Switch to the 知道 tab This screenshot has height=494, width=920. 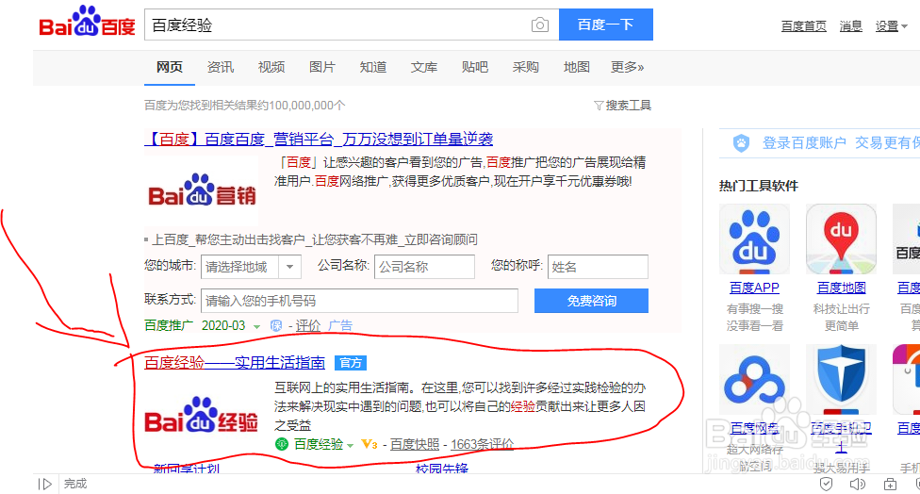[x=373, y=67]
